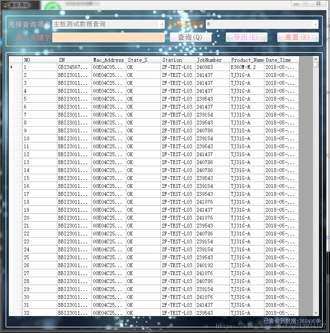330x333 pixels.
Task: Sort by SN column header
Action: pyautogui.click(x=75, y=60)
